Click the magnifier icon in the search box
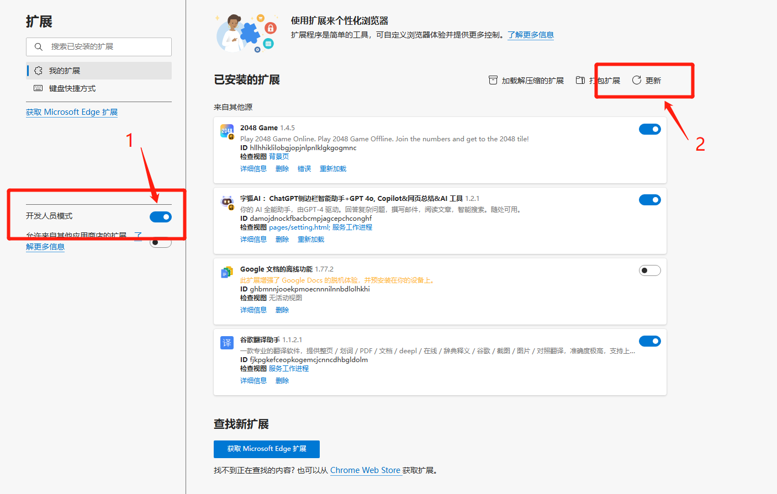 39,47
